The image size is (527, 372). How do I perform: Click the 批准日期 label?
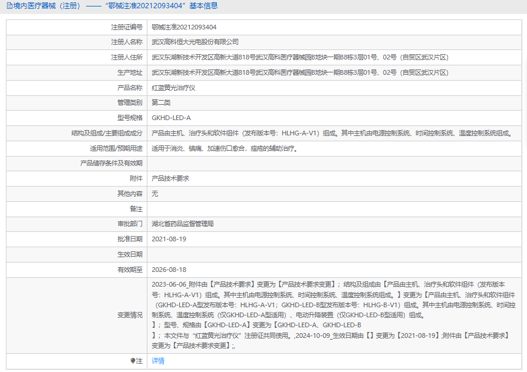tap(130, 239)
